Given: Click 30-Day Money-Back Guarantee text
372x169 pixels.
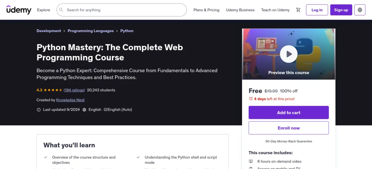Looking at the screenshot, I should click(x=289, y=141).
